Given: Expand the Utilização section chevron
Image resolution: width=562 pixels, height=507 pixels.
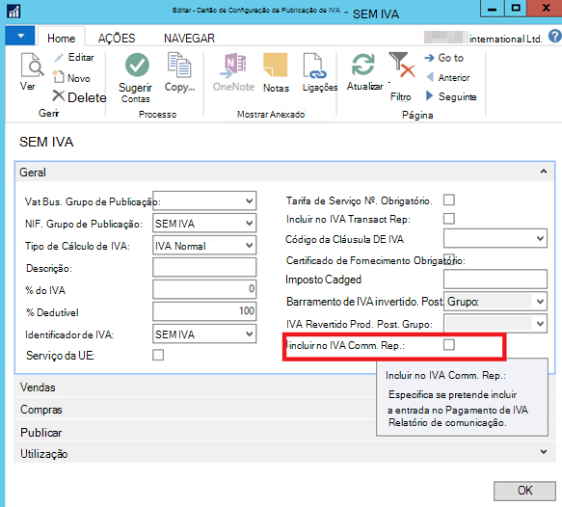Looking at the screenshot, I should (x=544, y=452).
